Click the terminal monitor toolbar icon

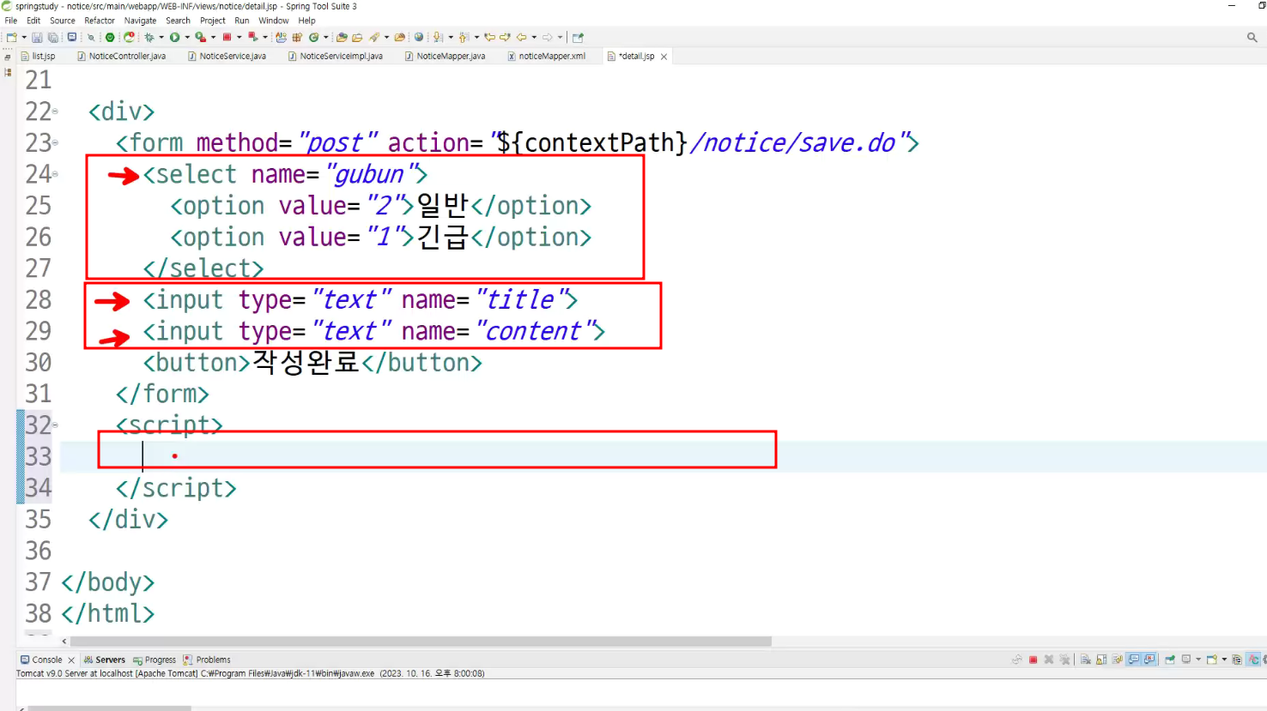pyautogui.click(x=72, y=37)
